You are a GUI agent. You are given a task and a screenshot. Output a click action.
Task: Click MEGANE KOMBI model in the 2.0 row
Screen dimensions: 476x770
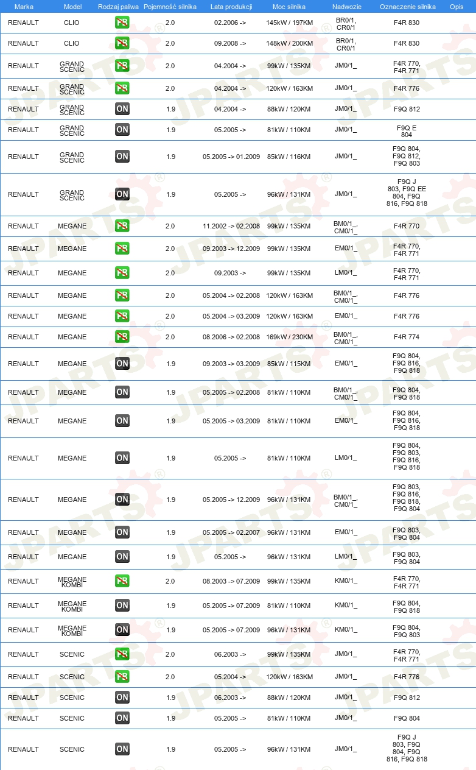(72, 582)
